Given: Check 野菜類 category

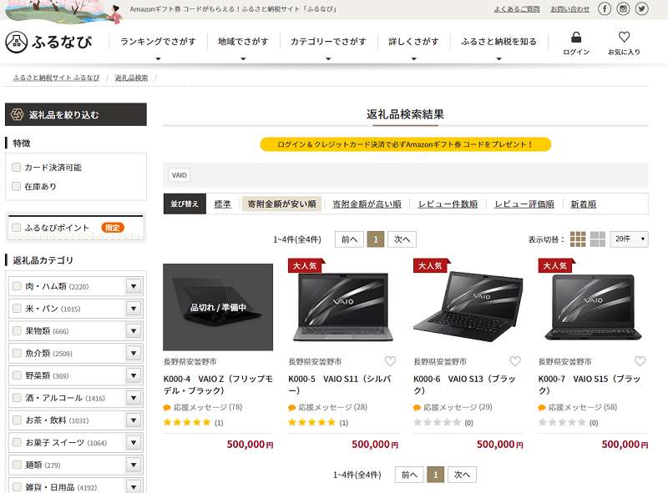Looking at the screenshot, I should [17, 375].
